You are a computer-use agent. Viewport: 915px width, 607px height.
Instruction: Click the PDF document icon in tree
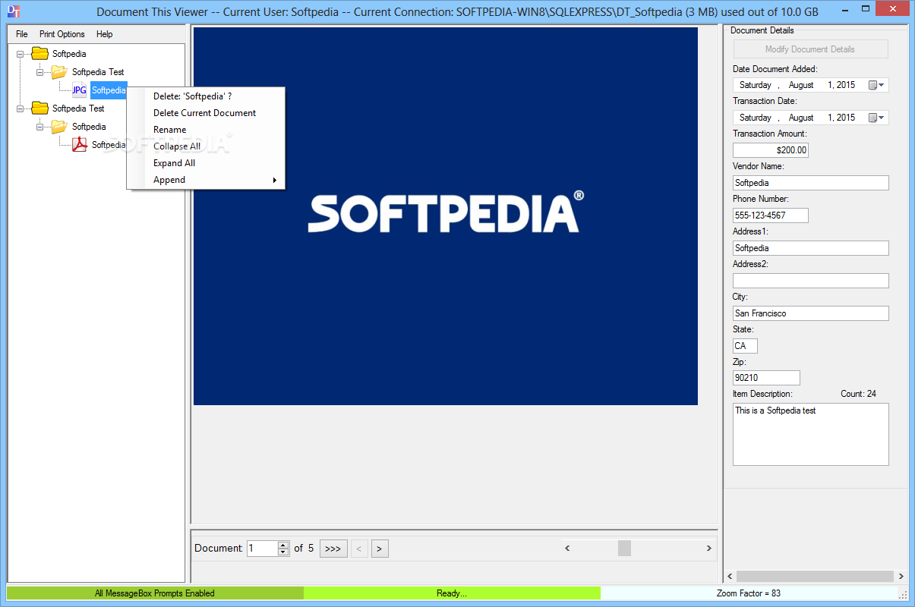click(x=80, y=145)
